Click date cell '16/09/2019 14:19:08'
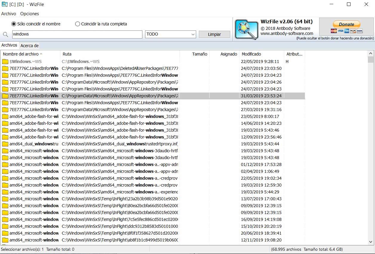Image resolution: width=375 pixels, height=254 pixels. pos(261,219)
